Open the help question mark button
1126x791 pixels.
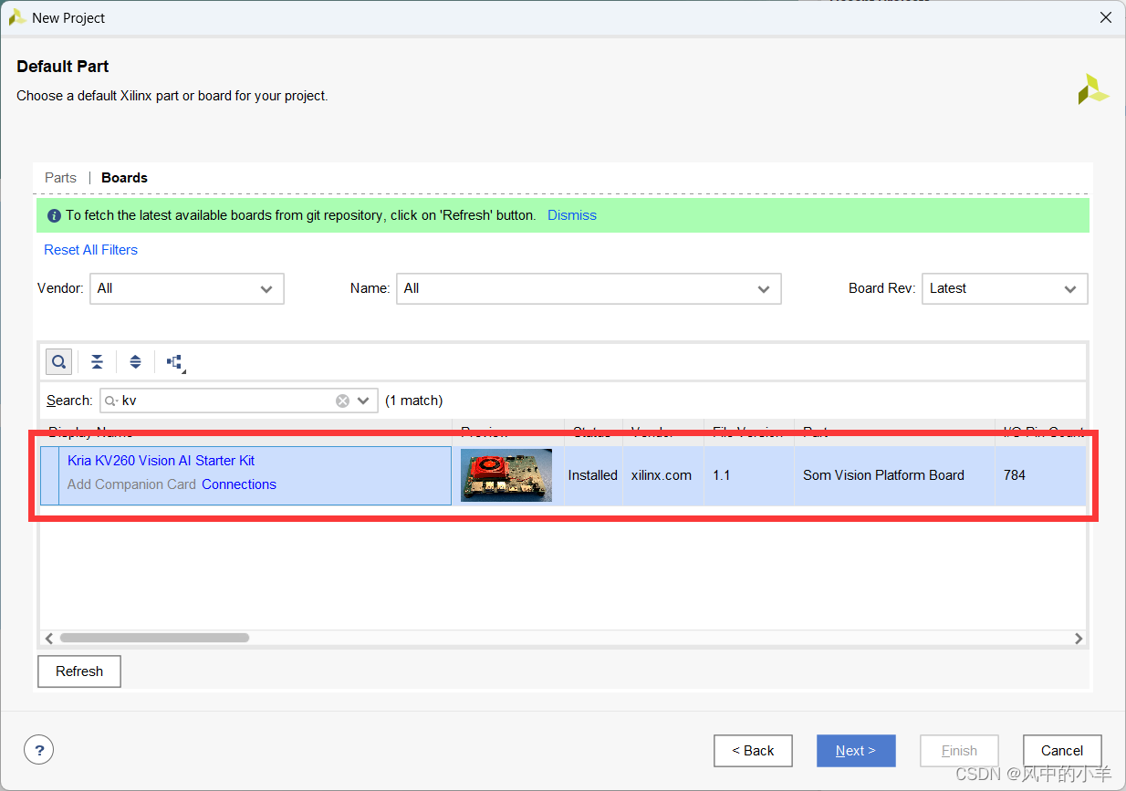coord(38,750)
